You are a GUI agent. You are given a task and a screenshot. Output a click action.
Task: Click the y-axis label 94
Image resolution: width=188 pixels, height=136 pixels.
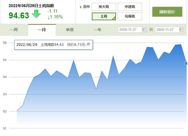[5, 77]
